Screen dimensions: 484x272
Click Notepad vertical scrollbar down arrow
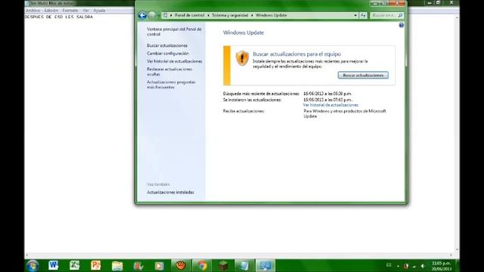coord(457,249)
